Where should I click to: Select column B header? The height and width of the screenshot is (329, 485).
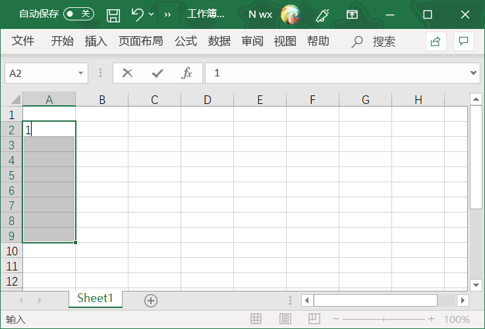coord(102,99)
